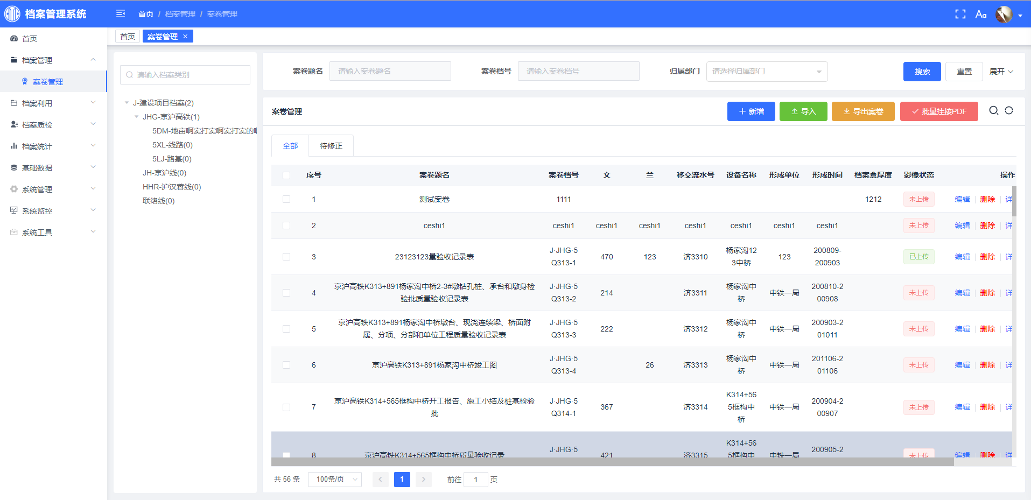This screenshot has width=1031, height=500.
Task: Check row 6 杨家沟中桥竣工图
Action: point(286,365)
